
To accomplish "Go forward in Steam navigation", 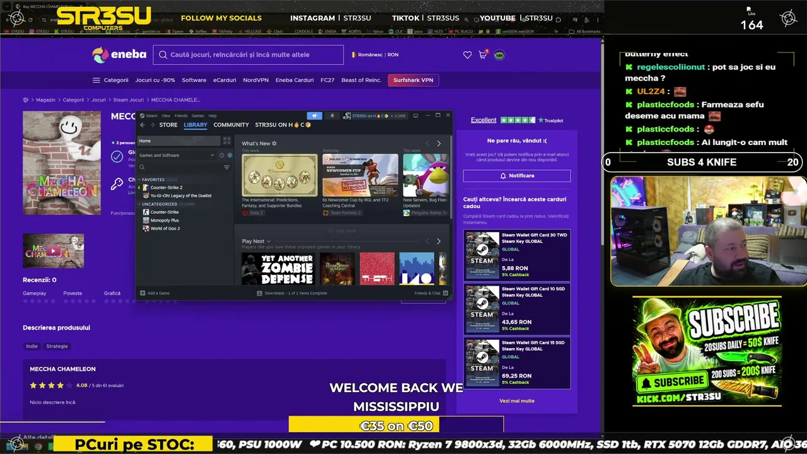I will coord(152,125).
